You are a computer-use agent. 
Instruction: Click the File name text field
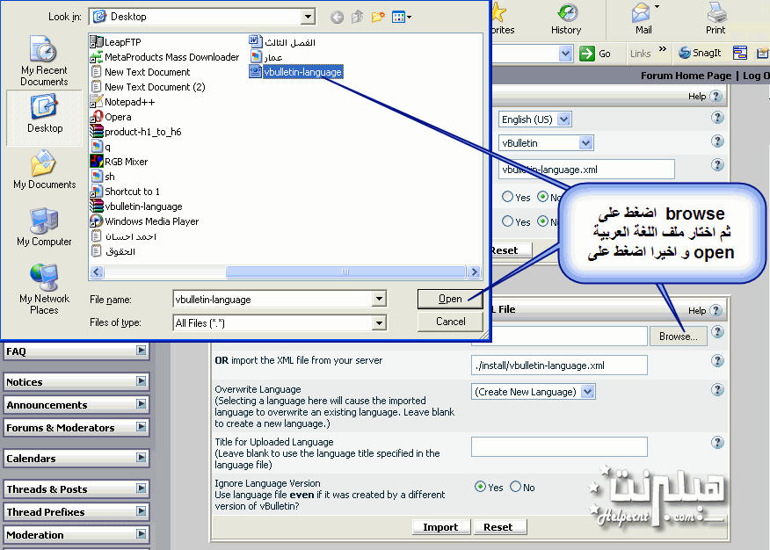point(272,299)
